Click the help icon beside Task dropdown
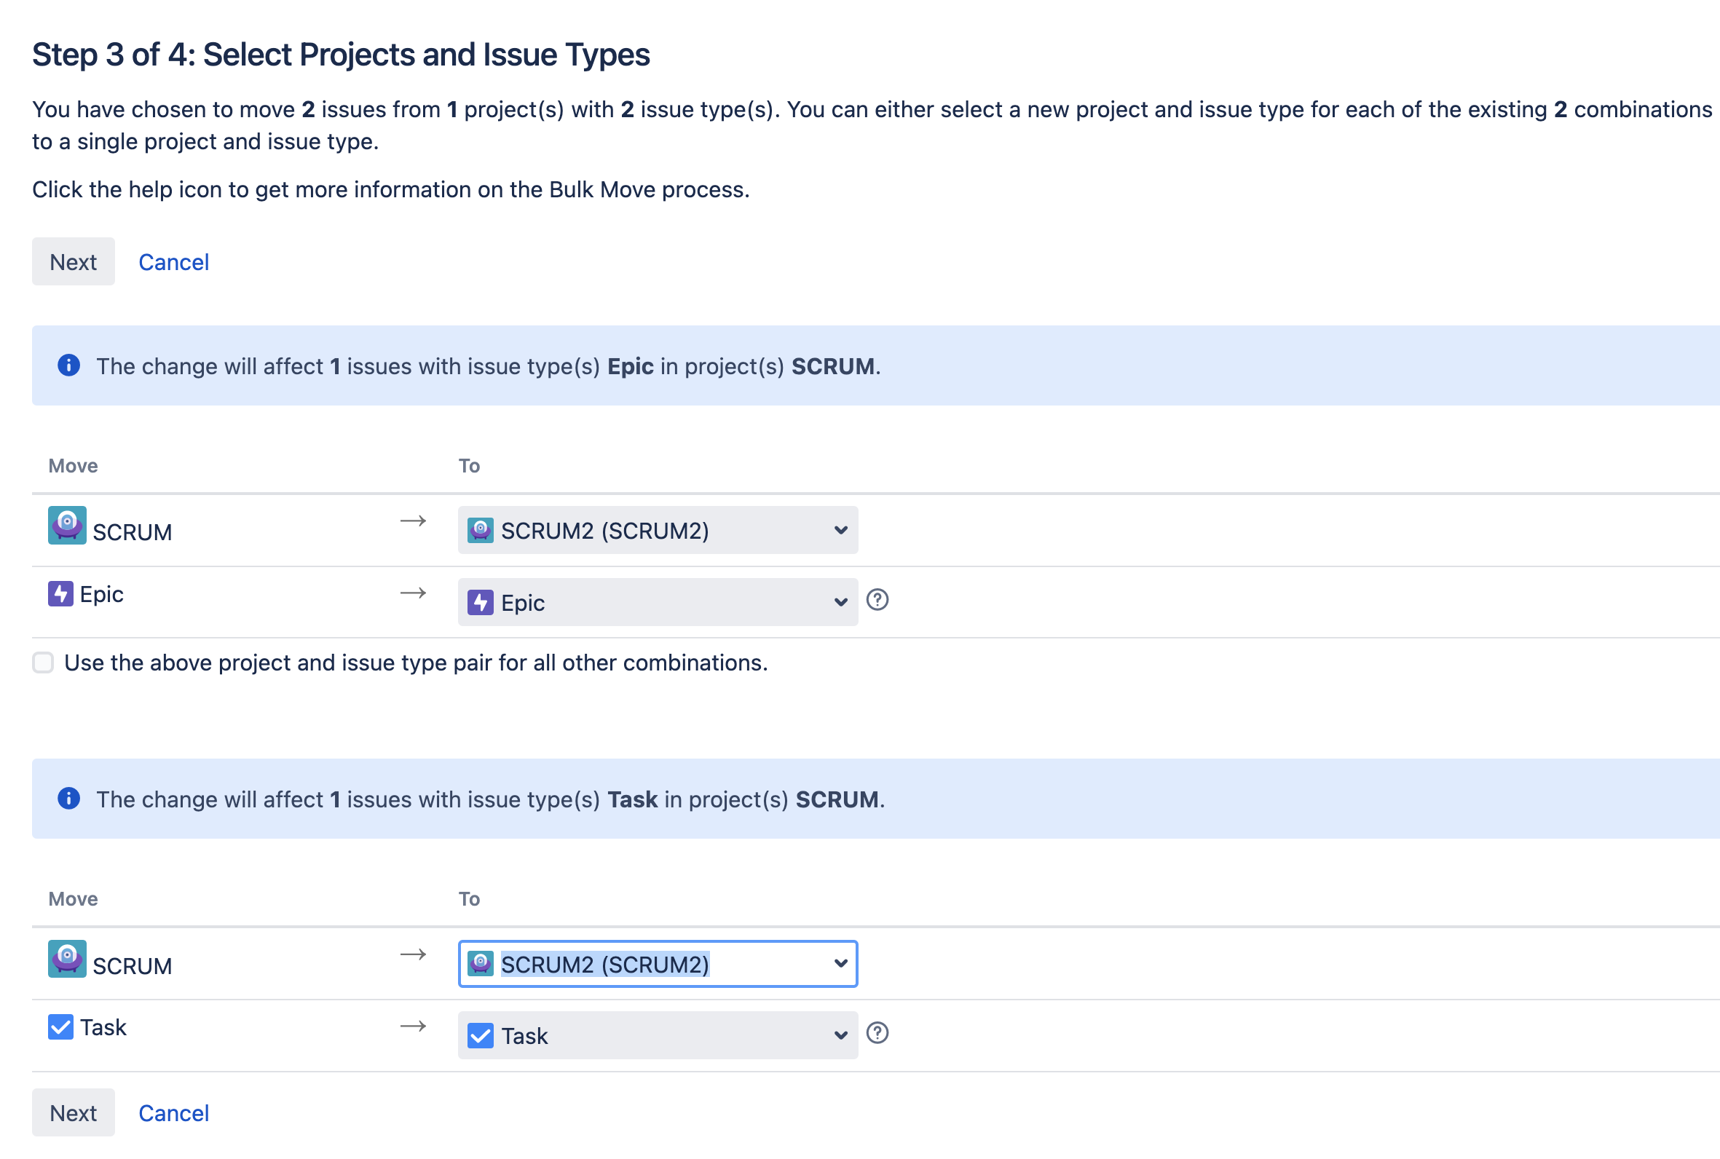Image resolution: width=1720 pixels, height=1159 pixels. pyautogui.click(x=877, y=1032)
